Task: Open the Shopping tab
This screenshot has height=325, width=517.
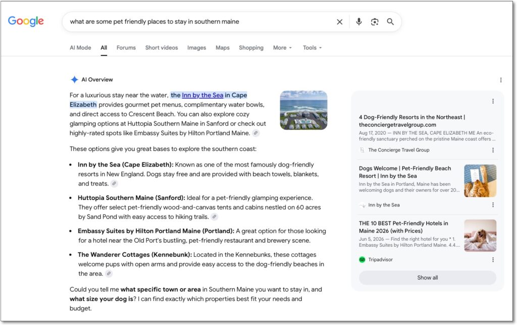Action: pyautogui.click(x=251, y=47)
